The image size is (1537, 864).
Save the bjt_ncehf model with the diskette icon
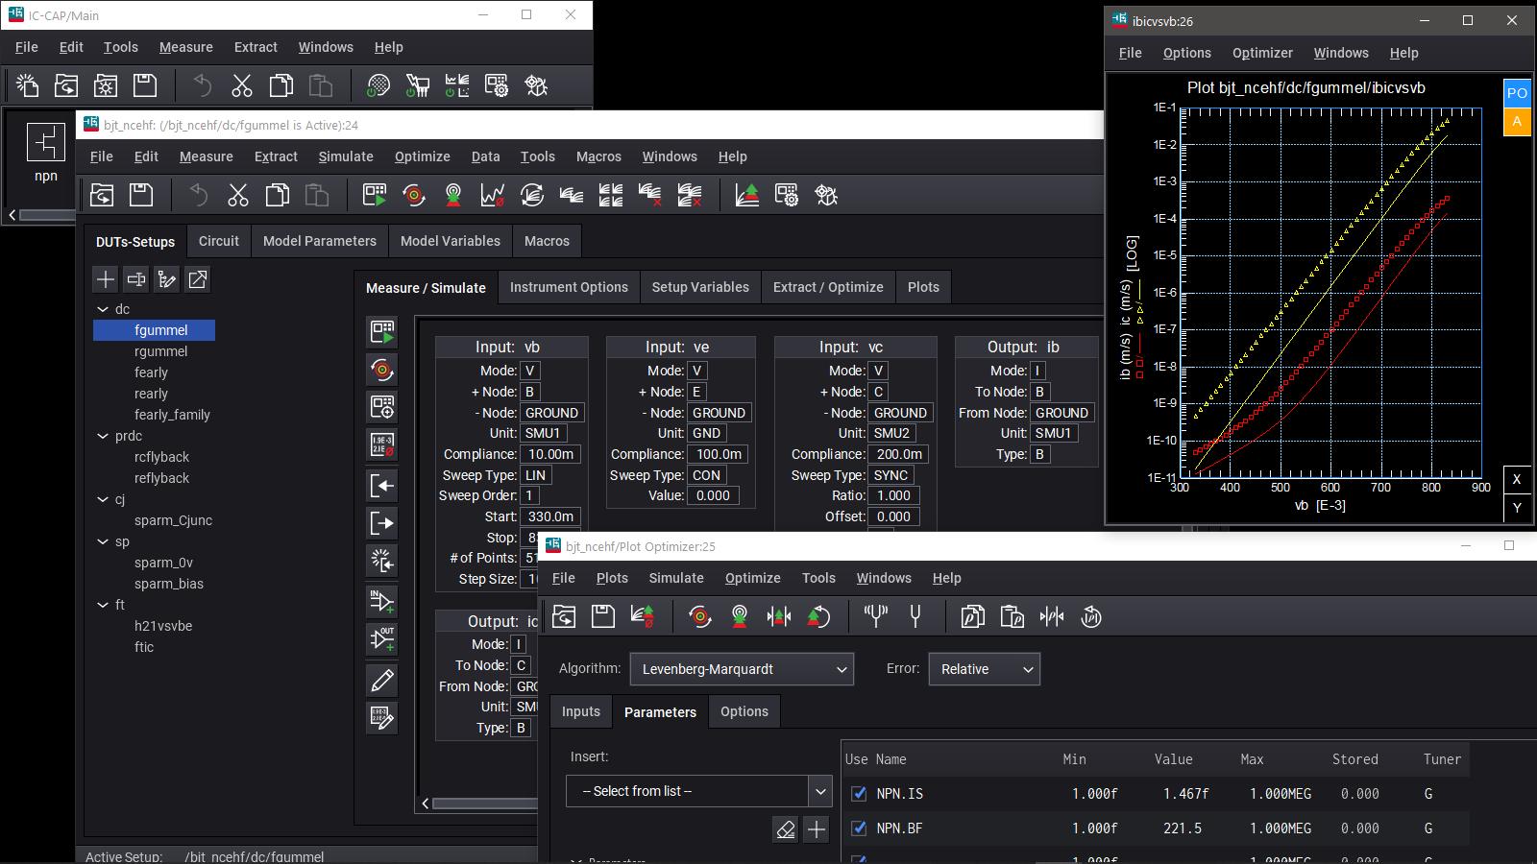(141, 195)
